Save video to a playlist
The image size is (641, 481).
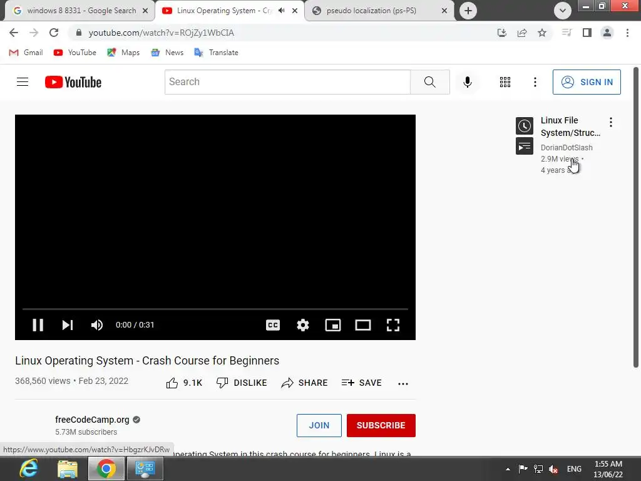click(x=361, y=383)
